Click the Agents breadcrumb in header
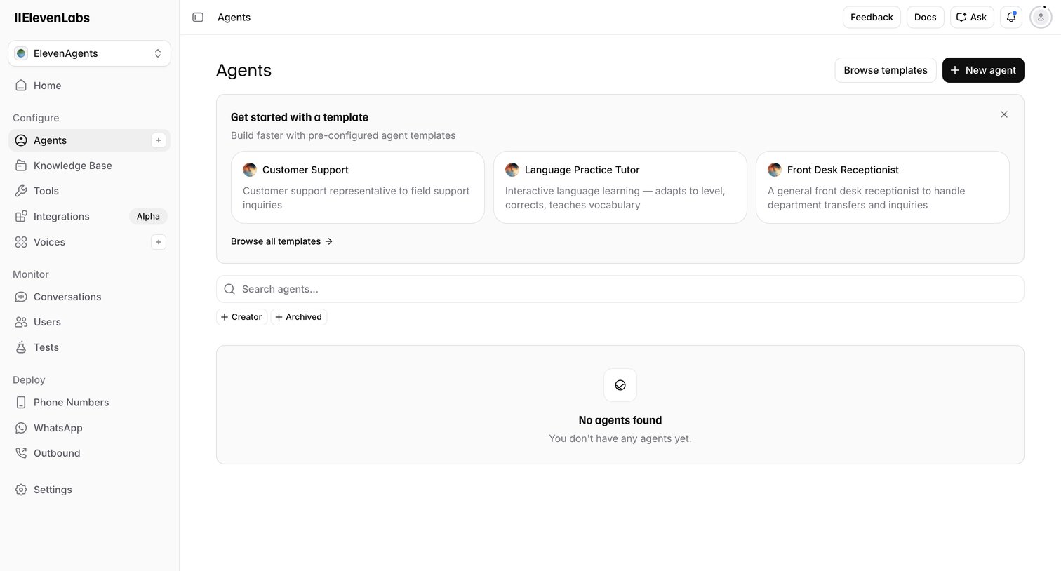Screen dimensions: 1061x571 234,17
